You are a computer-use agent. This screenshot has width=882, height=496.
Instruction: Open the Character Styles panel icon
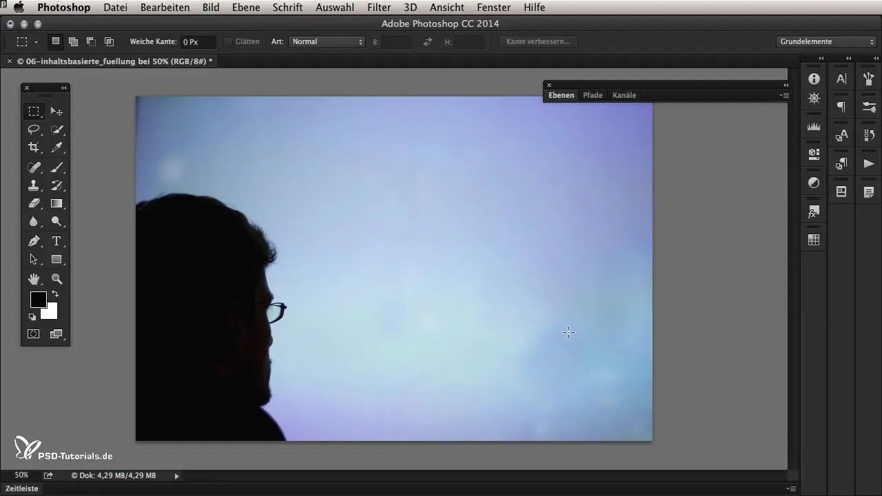click(841, 136)
